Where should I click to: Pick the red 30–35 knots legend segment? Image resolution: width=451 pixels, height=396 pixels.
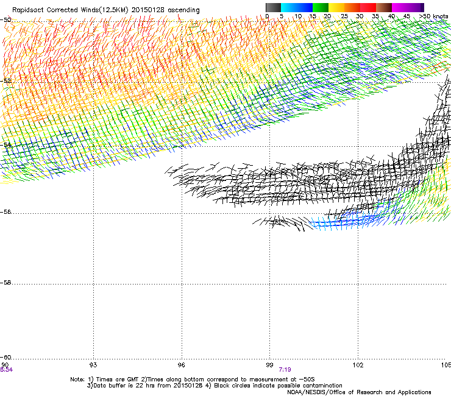(368, 7)
